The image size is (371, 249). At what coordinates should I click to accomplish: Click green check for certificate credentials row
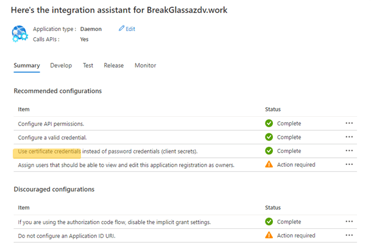[269, 151]
